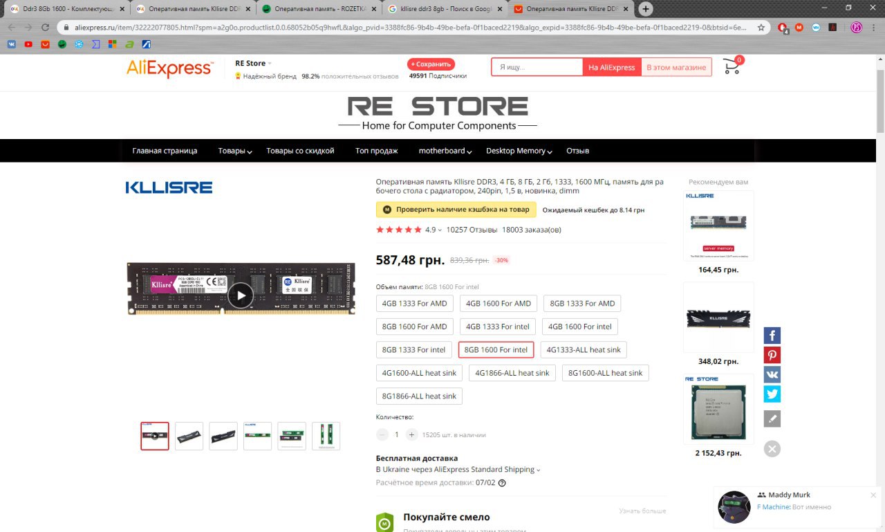The image size is (885, 532).
Task: Click the Я ищу search input field
Action: (537, 67)
